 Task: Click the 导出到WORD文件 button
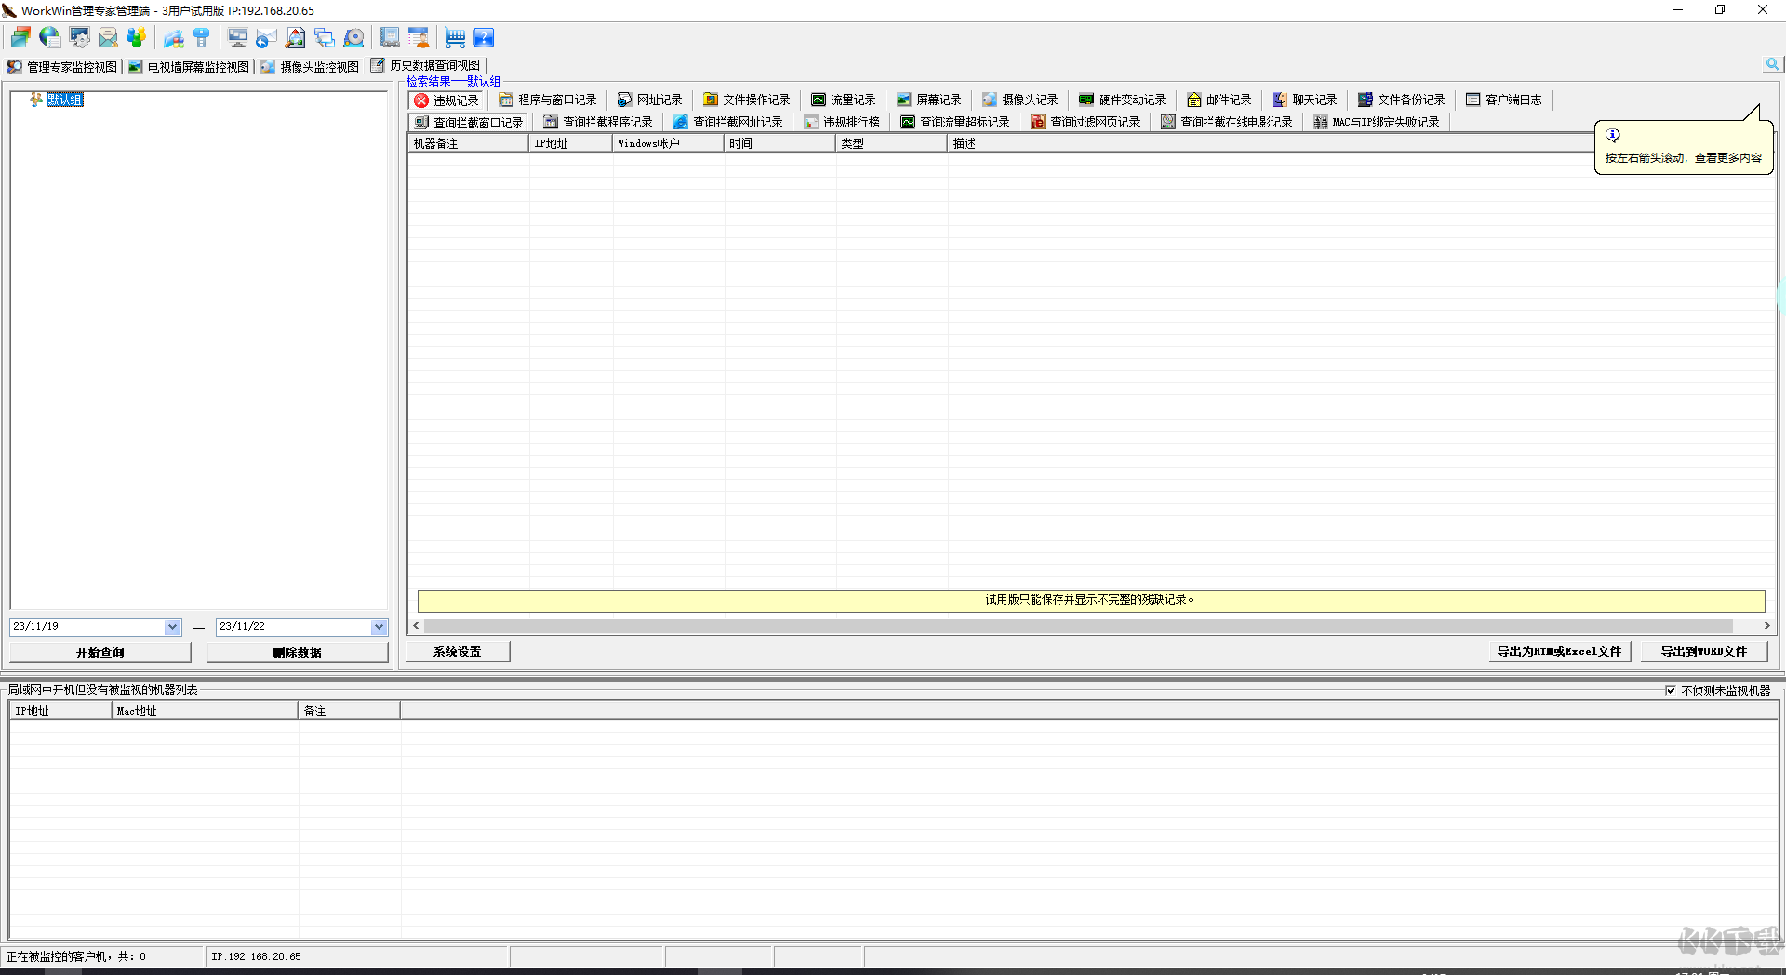[1704, 651]
